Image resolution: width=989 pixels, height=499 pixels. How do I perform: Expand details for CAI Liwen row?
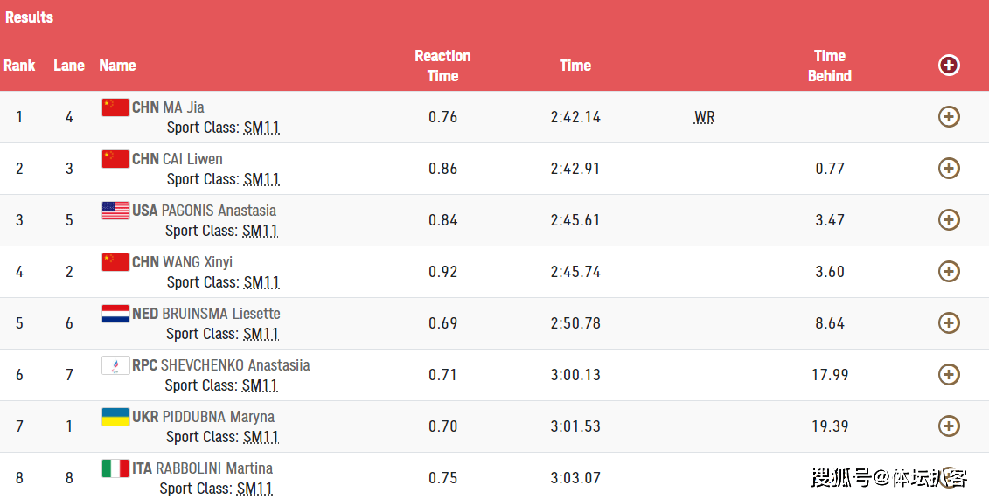coord(949,168)
